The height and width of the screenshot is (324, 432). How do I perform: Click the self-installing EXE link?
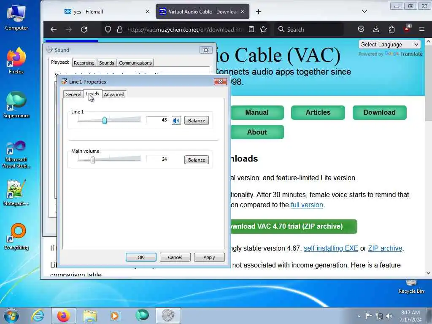pyautogui.click(x=331, y=248)
